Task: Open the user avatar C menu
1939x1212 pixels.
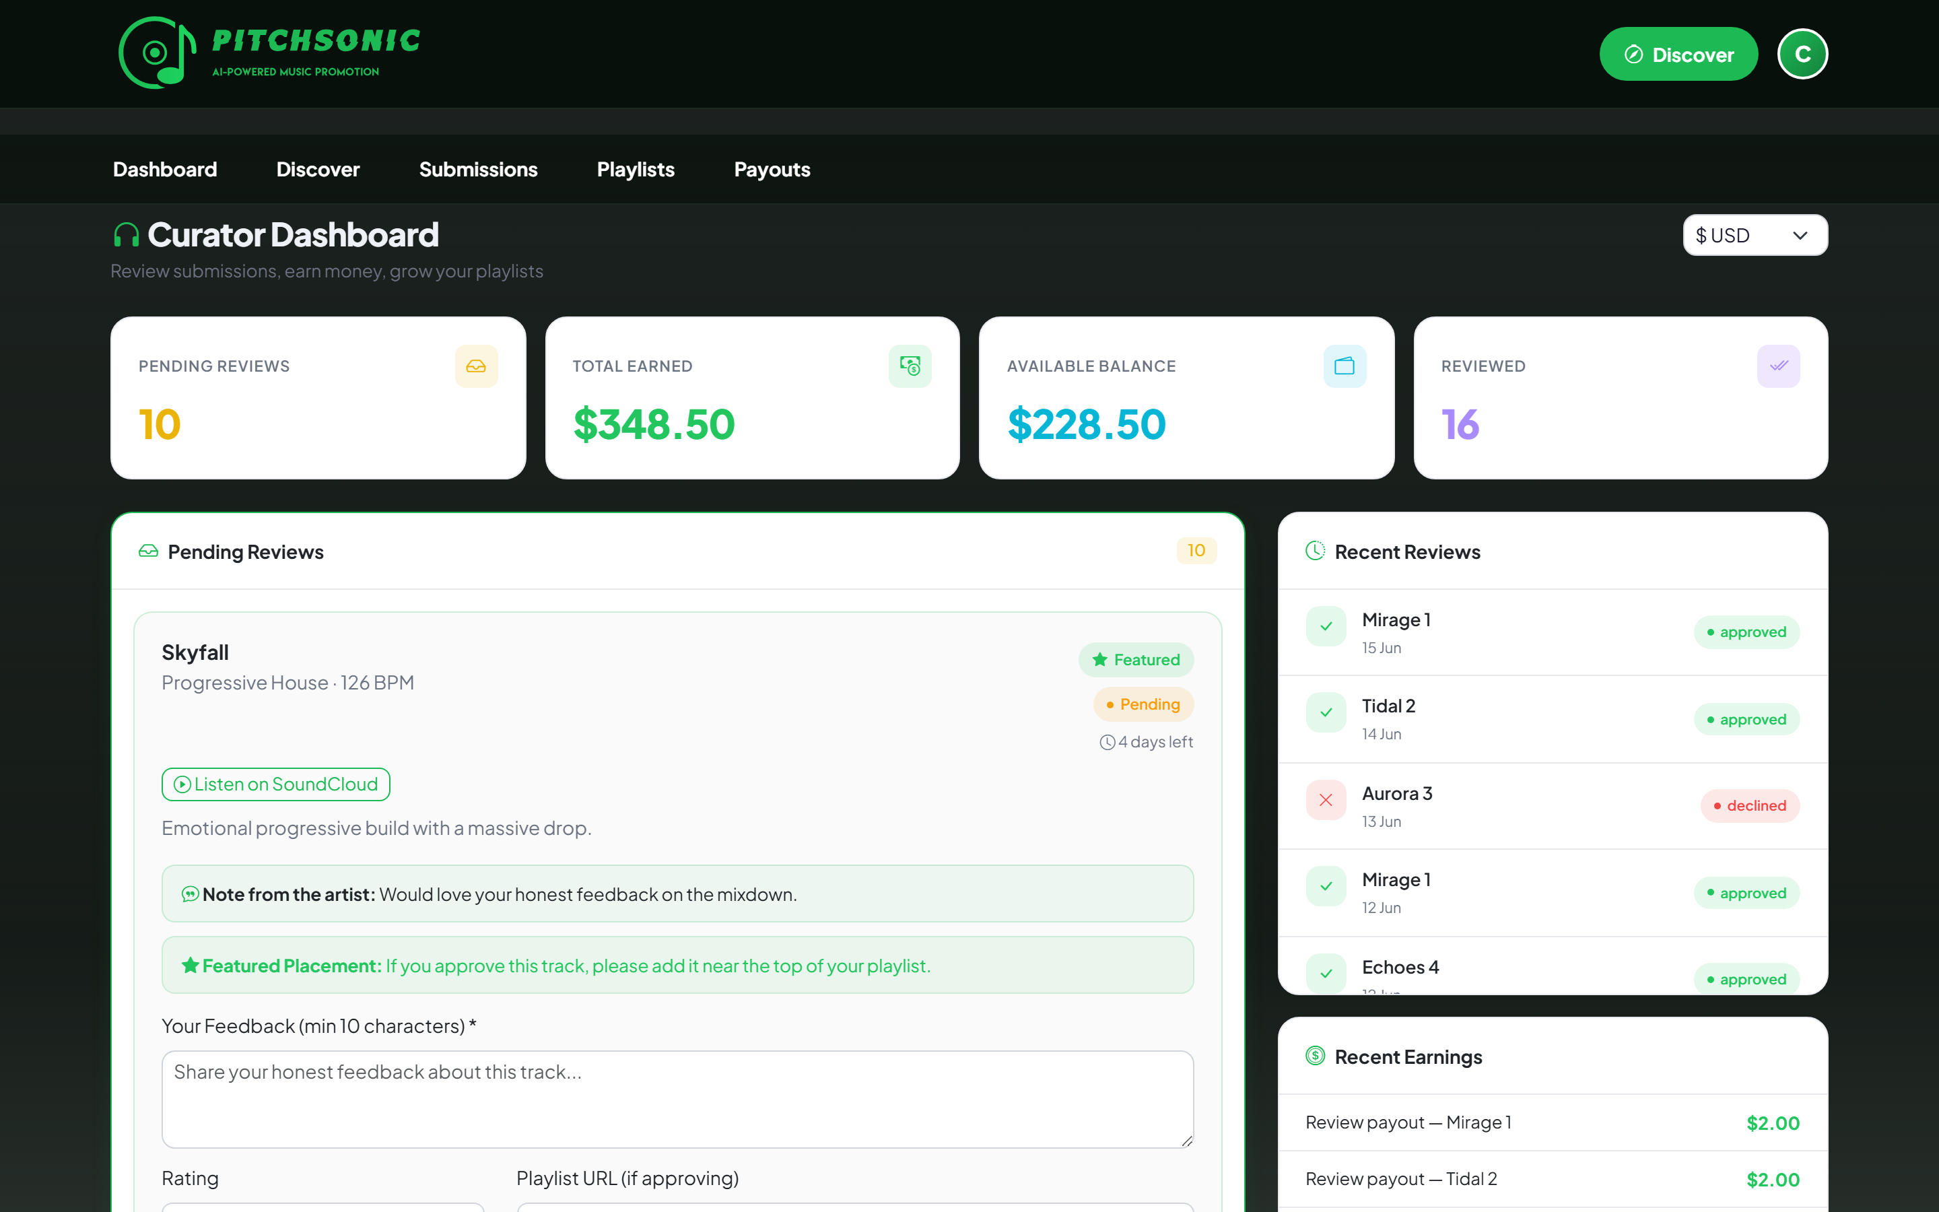Action: pyautogui.click(x=1802, y=54)
